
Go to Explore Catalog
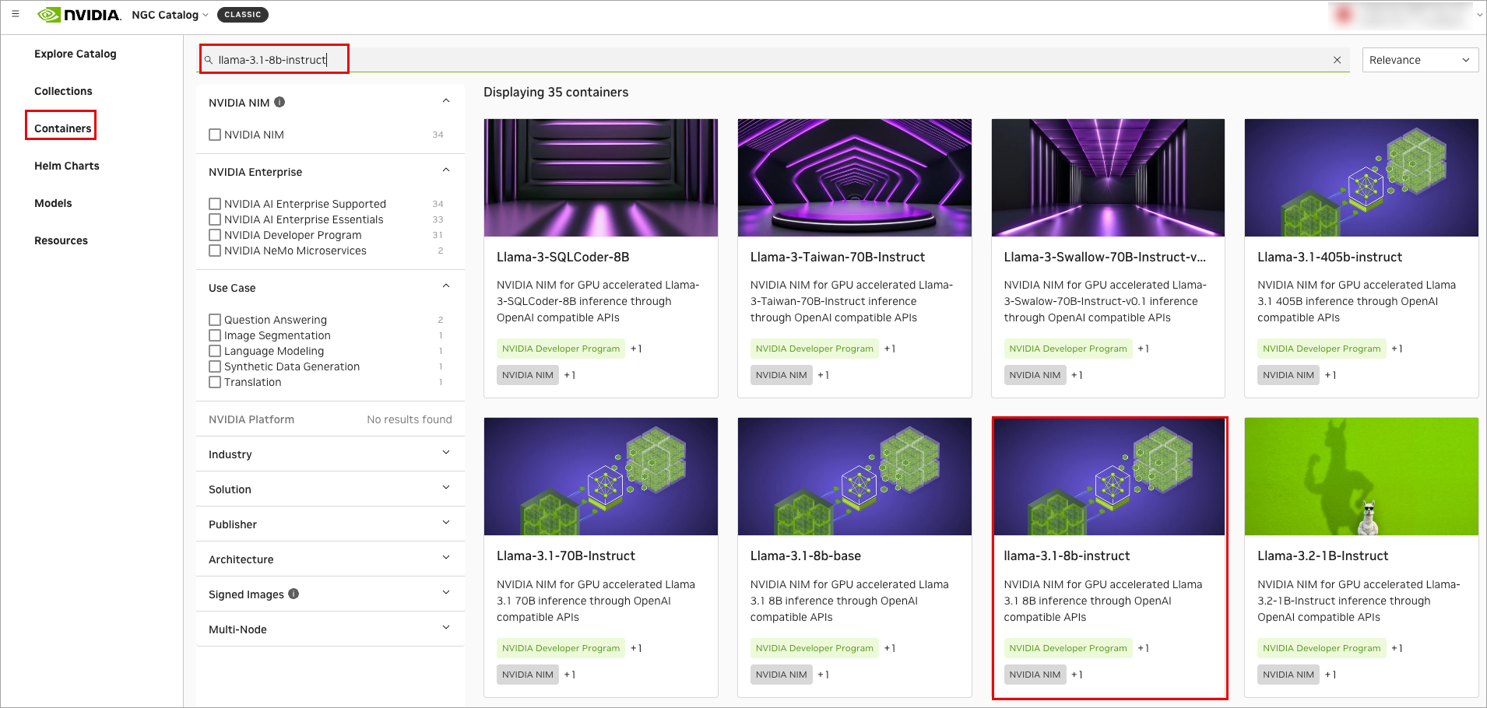point(76,54)
